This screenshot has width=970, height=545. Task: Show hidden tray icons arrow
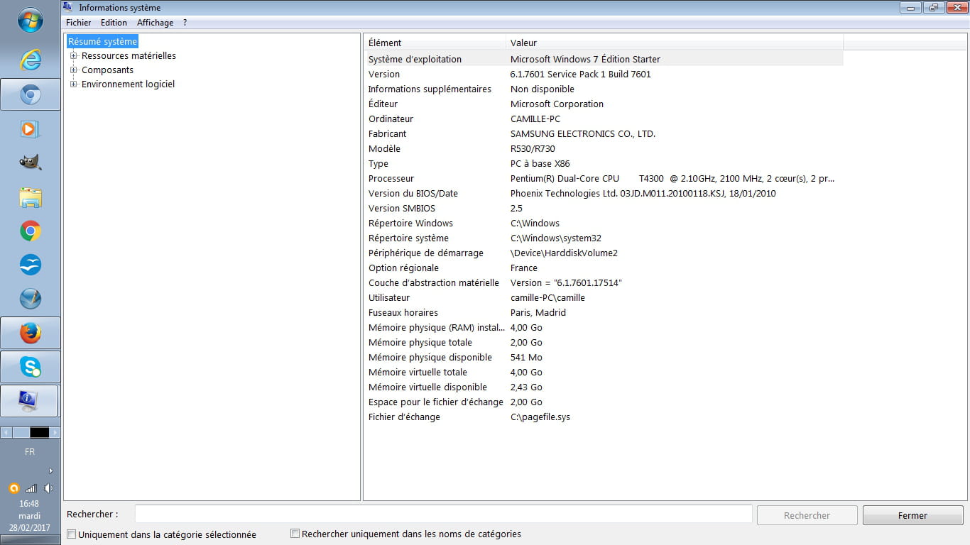coord(50,470)
